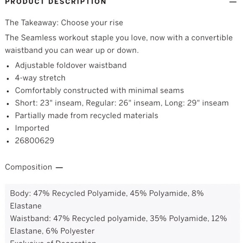Click 'Partially made from recycled materials' item
The image size is (243, 243).
86,116
